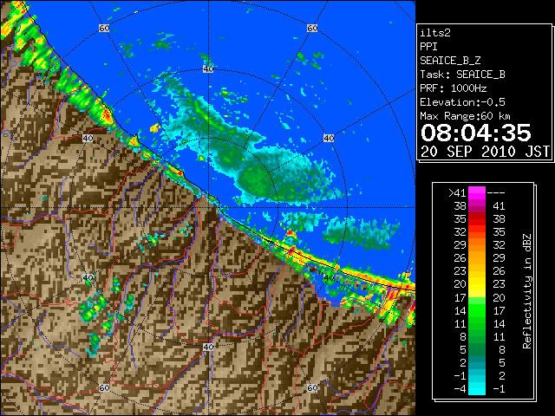Click the '>41' legend value
Viewport: 555px width, 416px height.
tap(457, 193)
